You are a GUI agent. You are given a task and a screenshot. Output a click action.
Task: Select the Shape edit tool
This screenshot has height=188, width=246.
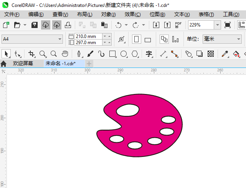[x=18, y=54]
